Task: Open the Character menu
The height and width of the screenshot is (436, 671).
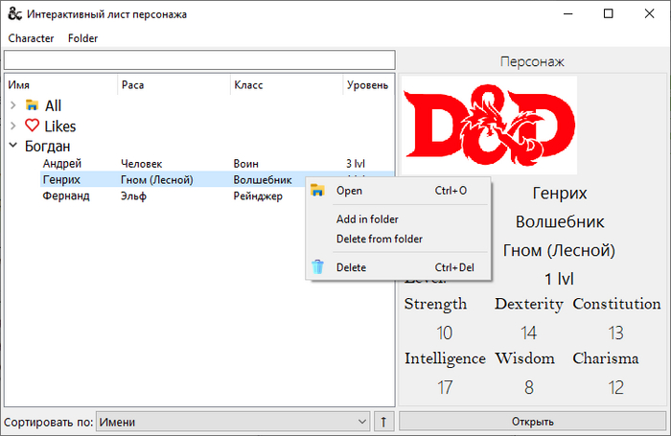Action: pyautogui.click(x=31, y=38)
